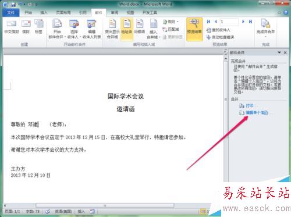The width and height of the screenshot is (291, 217).
Task: Click Edit Recipient List (编辑收件人列表)
Action: (91, 29)
